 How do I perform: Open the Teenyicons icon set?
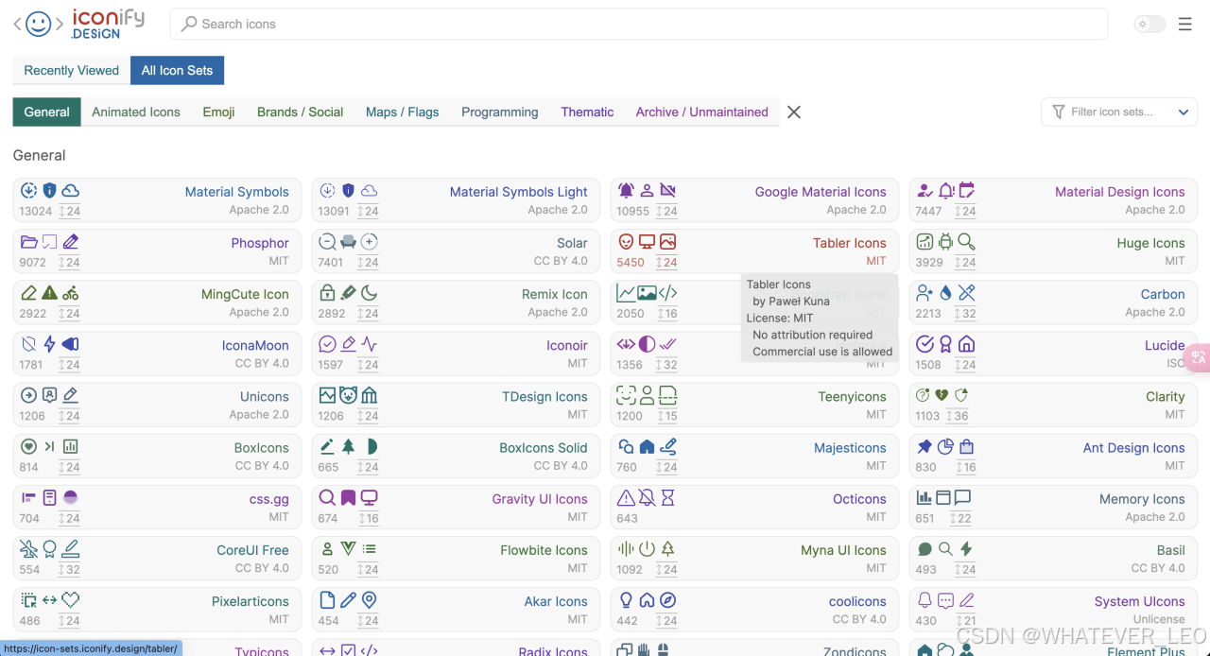click(x=853, y=397)
